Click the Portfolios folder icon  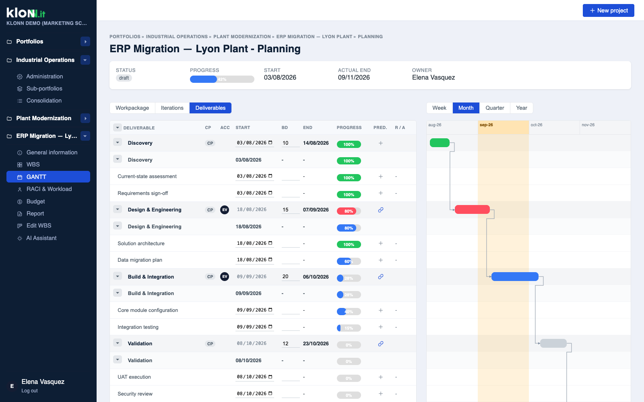click(9, 42)
